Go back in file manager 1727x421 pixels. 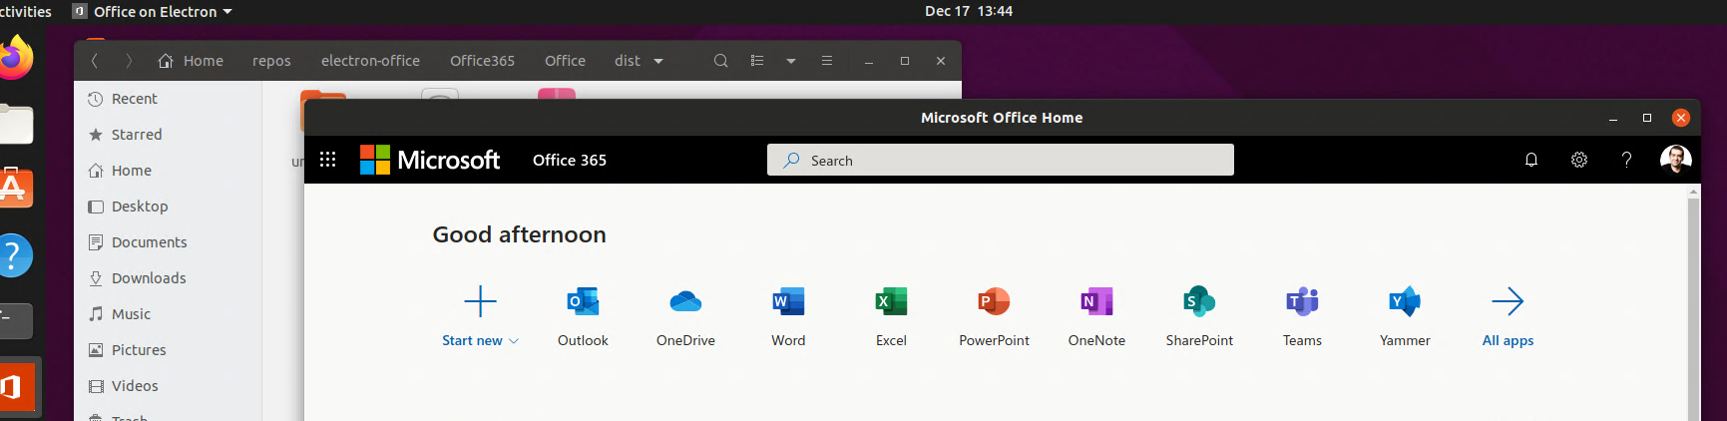coord(95,61)
